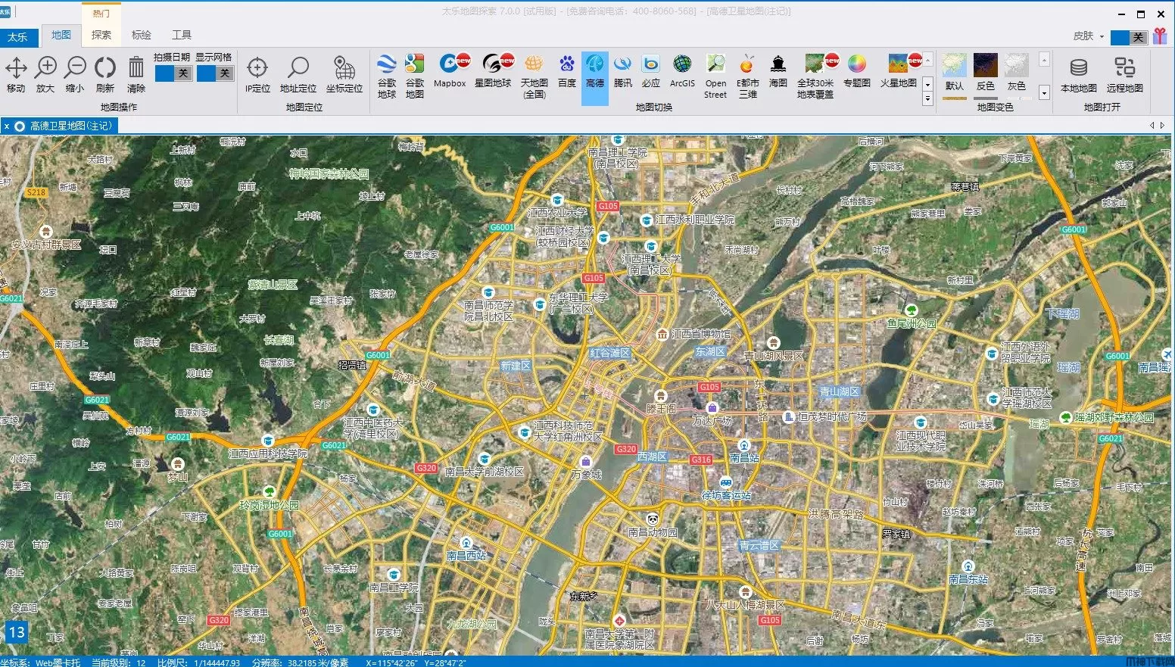Choose the 海图 nautical chart source

778,72
